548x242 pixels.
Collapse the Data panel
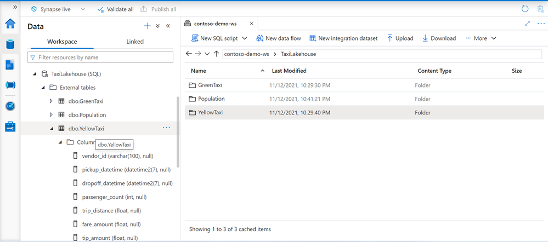coord(168,26)
